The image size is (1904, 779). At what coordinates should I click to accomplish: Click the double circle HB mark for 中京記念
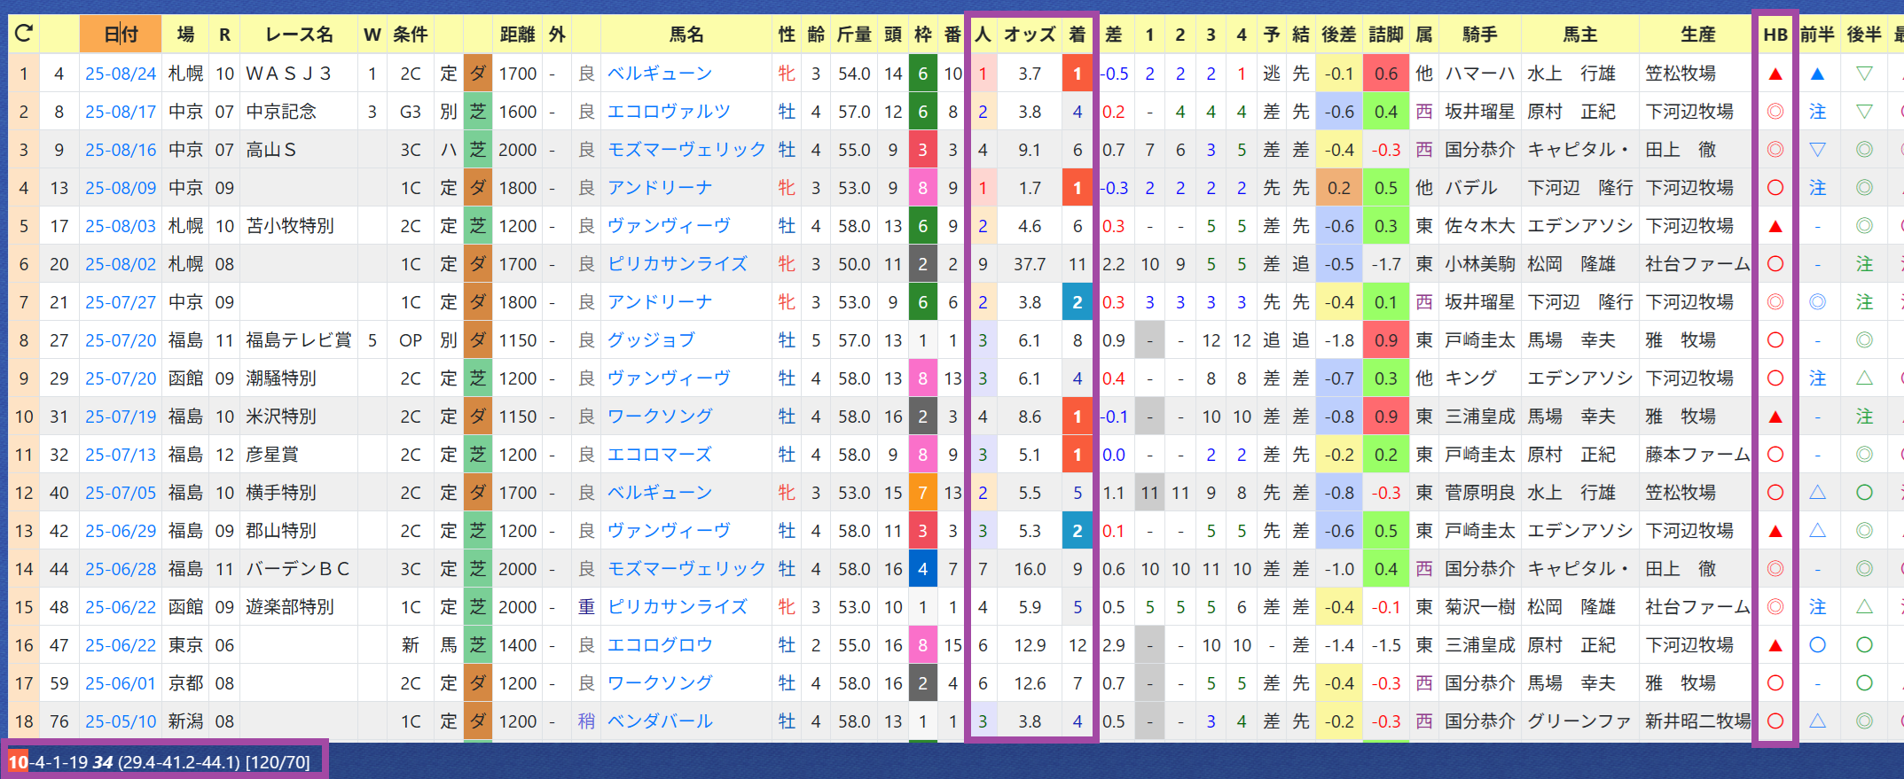click(x=1775, y=112)
